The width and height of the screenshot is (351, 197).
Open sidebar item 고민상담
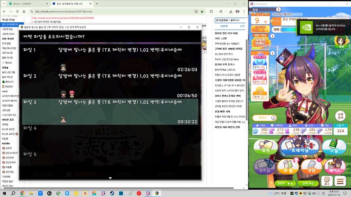pos(6,110)
